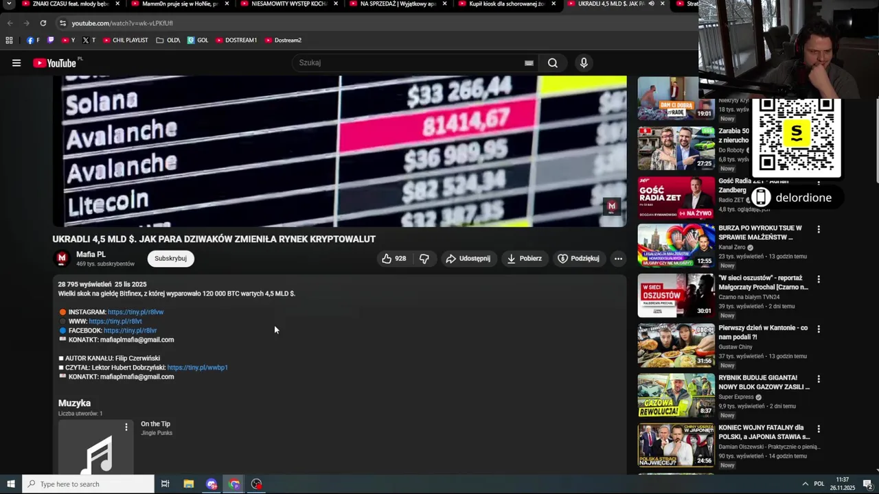Open the X T bookmark

[89, 40]
